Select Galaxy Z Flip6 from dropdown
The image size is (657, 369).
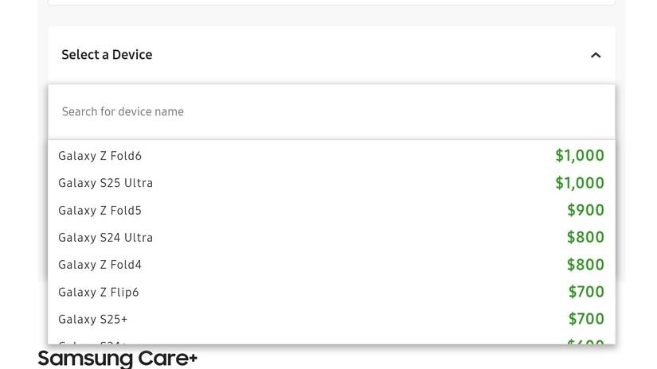[99, 293]
